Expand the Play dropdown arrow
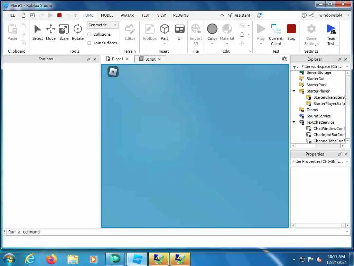Viewport: 354px width, 266px height. click(x=261, y=44)
